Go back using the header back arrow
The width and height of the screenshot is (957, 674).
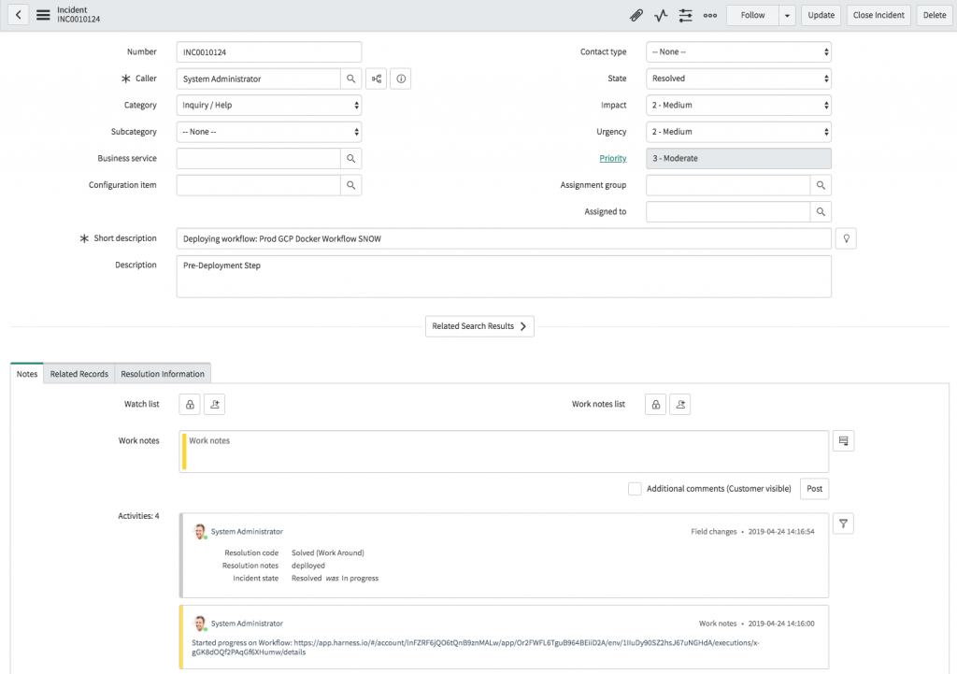(x=19, y=15)
